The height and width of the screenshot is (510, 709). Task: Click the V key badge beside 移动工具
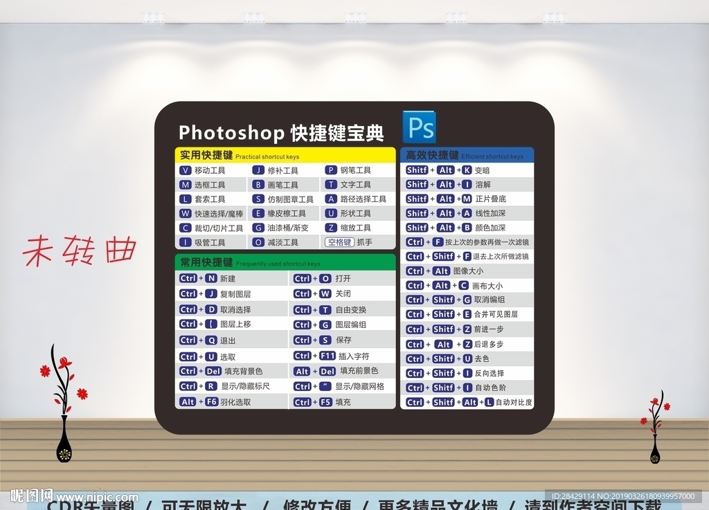coord(186,170)
